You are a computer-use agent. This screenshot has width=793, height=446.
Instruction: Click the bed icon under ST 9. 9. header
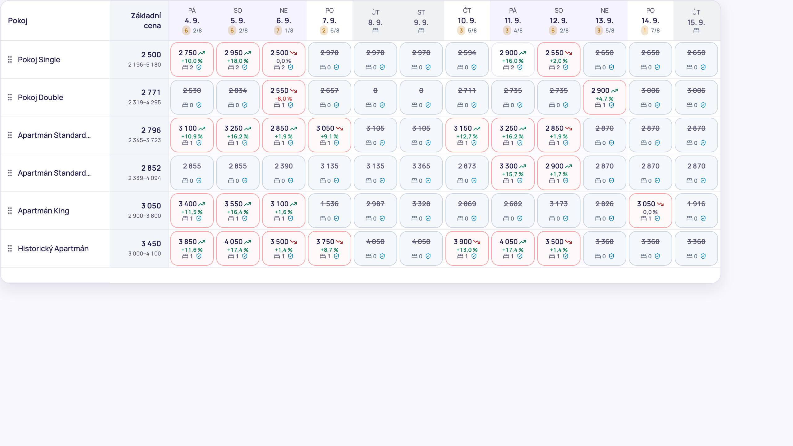[421, 30]
